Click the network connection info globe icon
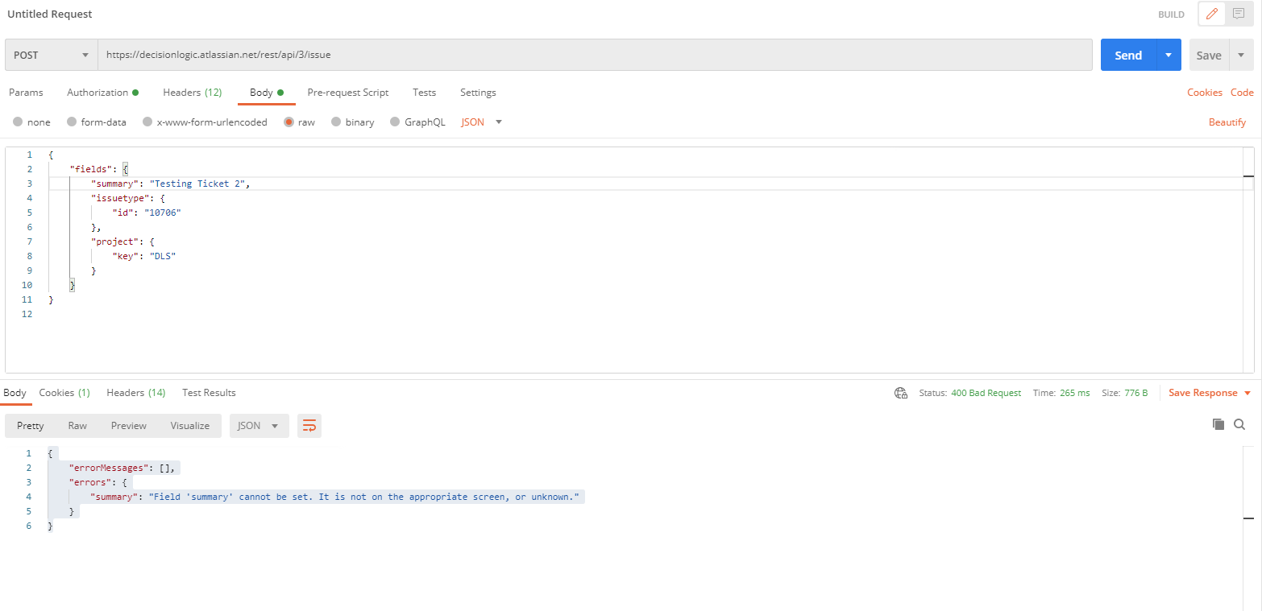The width and height of the screenshot is (1262, 611). [x=900, y=393]
